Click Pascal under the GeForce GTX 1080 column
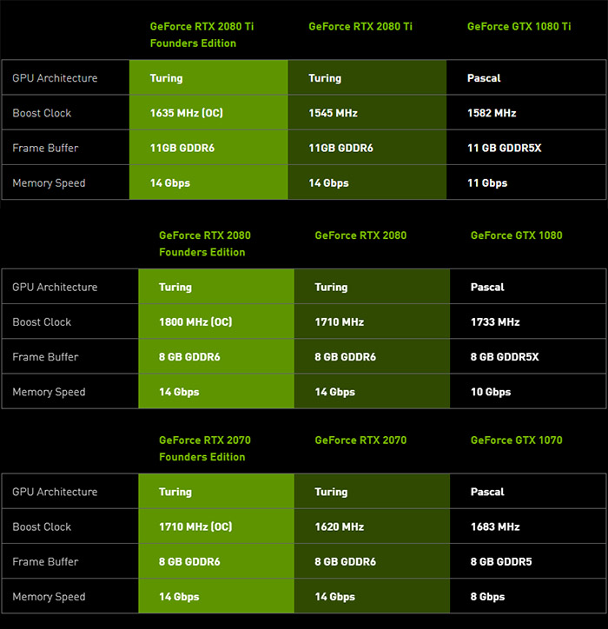608x629 pixels. pos(487,288)
